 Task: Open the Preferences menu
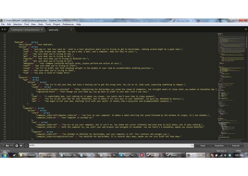tap(68, 24)
